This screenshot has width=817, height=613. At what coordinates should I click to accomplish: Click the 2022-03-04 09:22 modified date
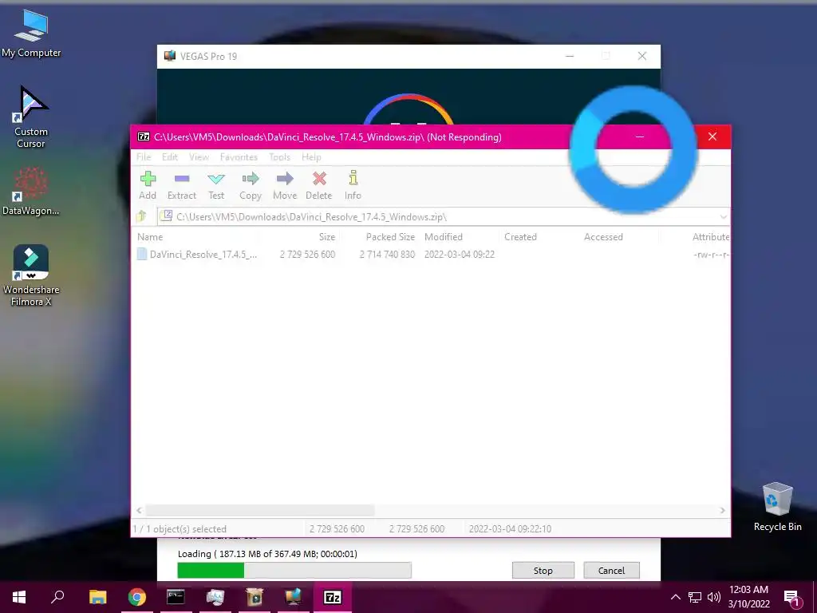(460, 255)
